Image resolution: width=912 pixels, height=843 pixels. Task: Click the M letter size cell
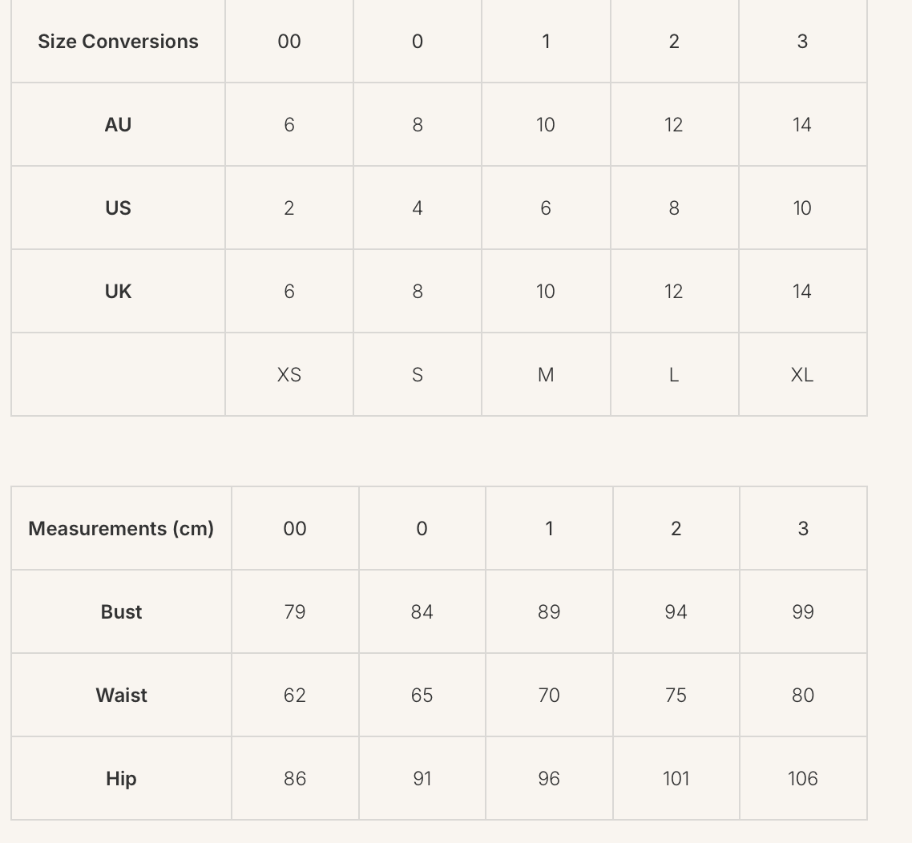click(x=546, y=375)
